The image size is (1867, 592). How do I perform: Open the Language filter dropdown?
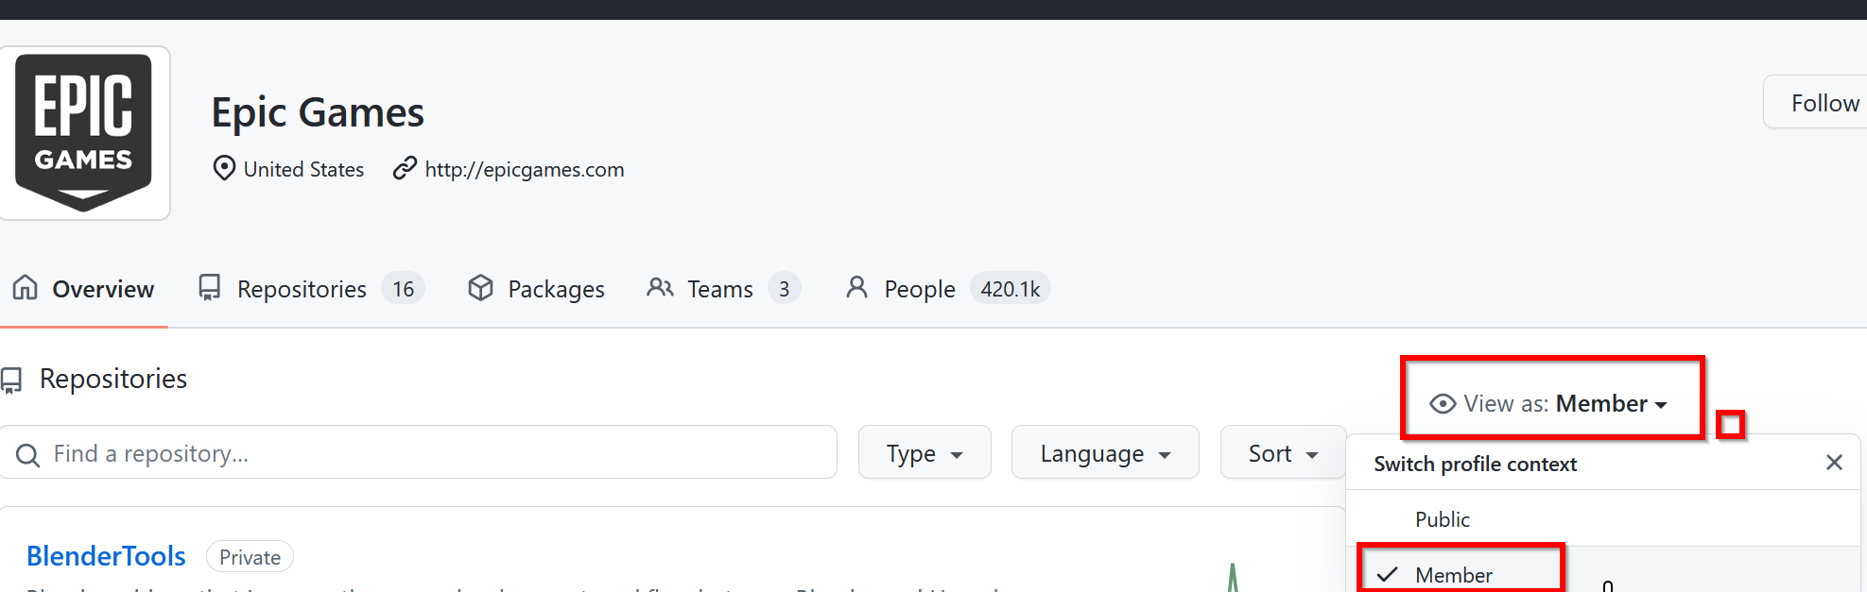pos(1105,452)
